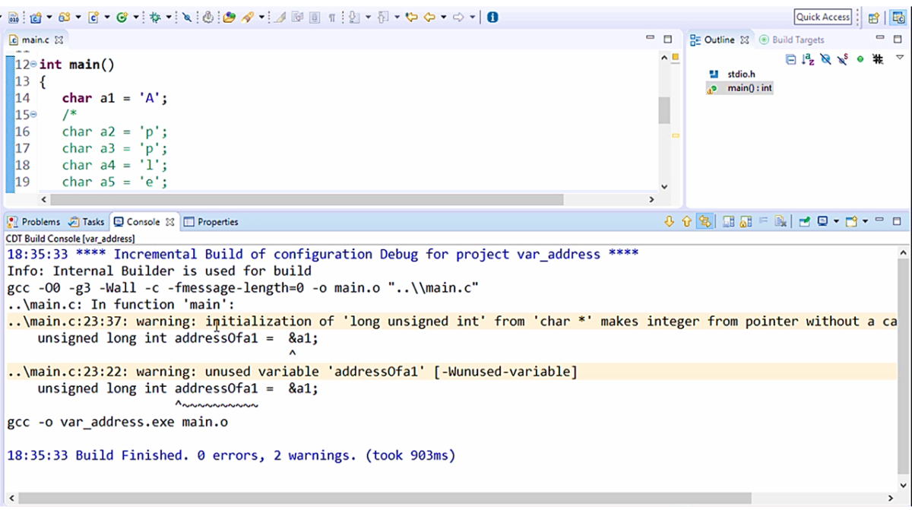912x510 pixels.
Task: Toggle Skip All Breakpoints in main toolbar
Action: 187,17
